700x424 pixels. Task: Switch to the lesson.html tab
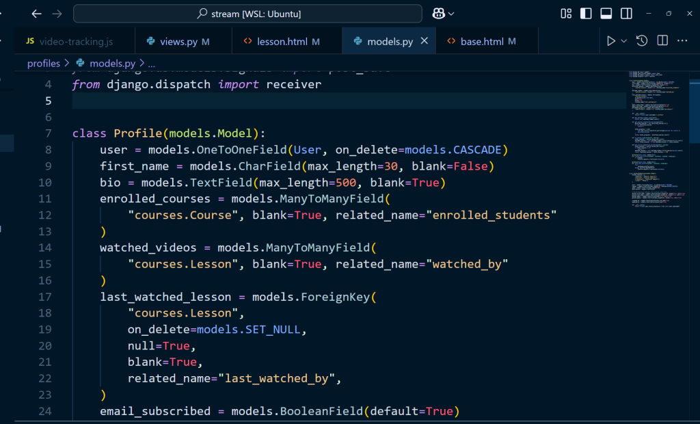pyautogui.click(x=282, y=42)
